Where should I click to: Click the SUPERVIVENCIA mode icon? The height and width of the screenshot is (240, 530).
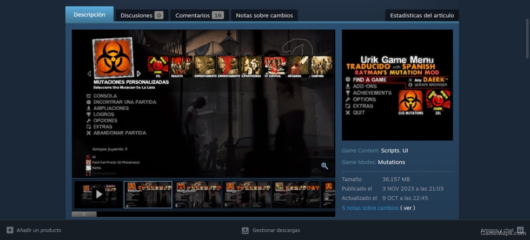point(251,66)
